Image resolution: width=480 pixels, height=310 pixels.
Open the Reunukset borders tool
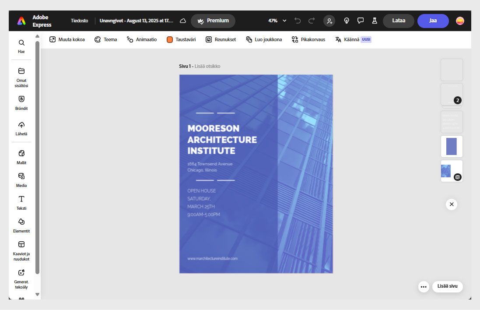pyautogui.click(x=221, y=39)
